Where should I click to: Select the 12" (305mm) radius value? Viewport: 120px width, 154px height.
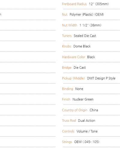click(99, 4)
